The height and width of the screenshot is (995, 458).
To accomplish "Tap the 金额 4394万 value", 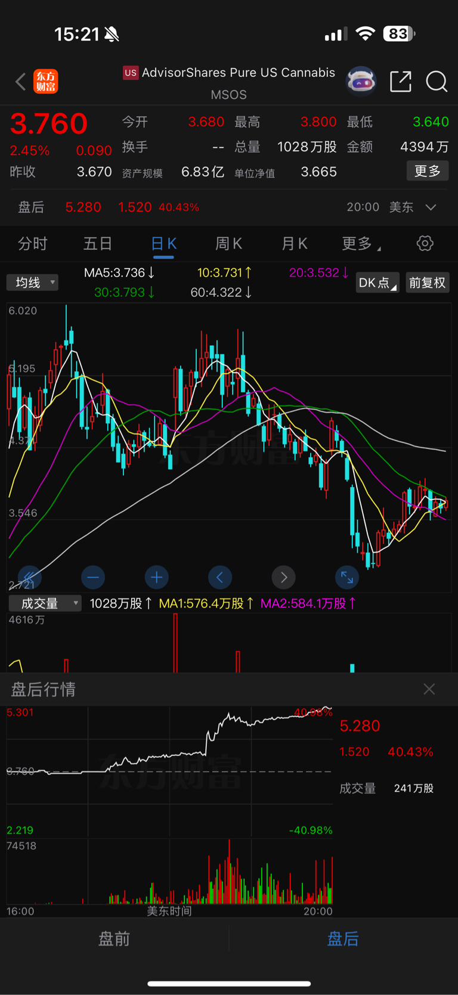I will tap(425, 147).
